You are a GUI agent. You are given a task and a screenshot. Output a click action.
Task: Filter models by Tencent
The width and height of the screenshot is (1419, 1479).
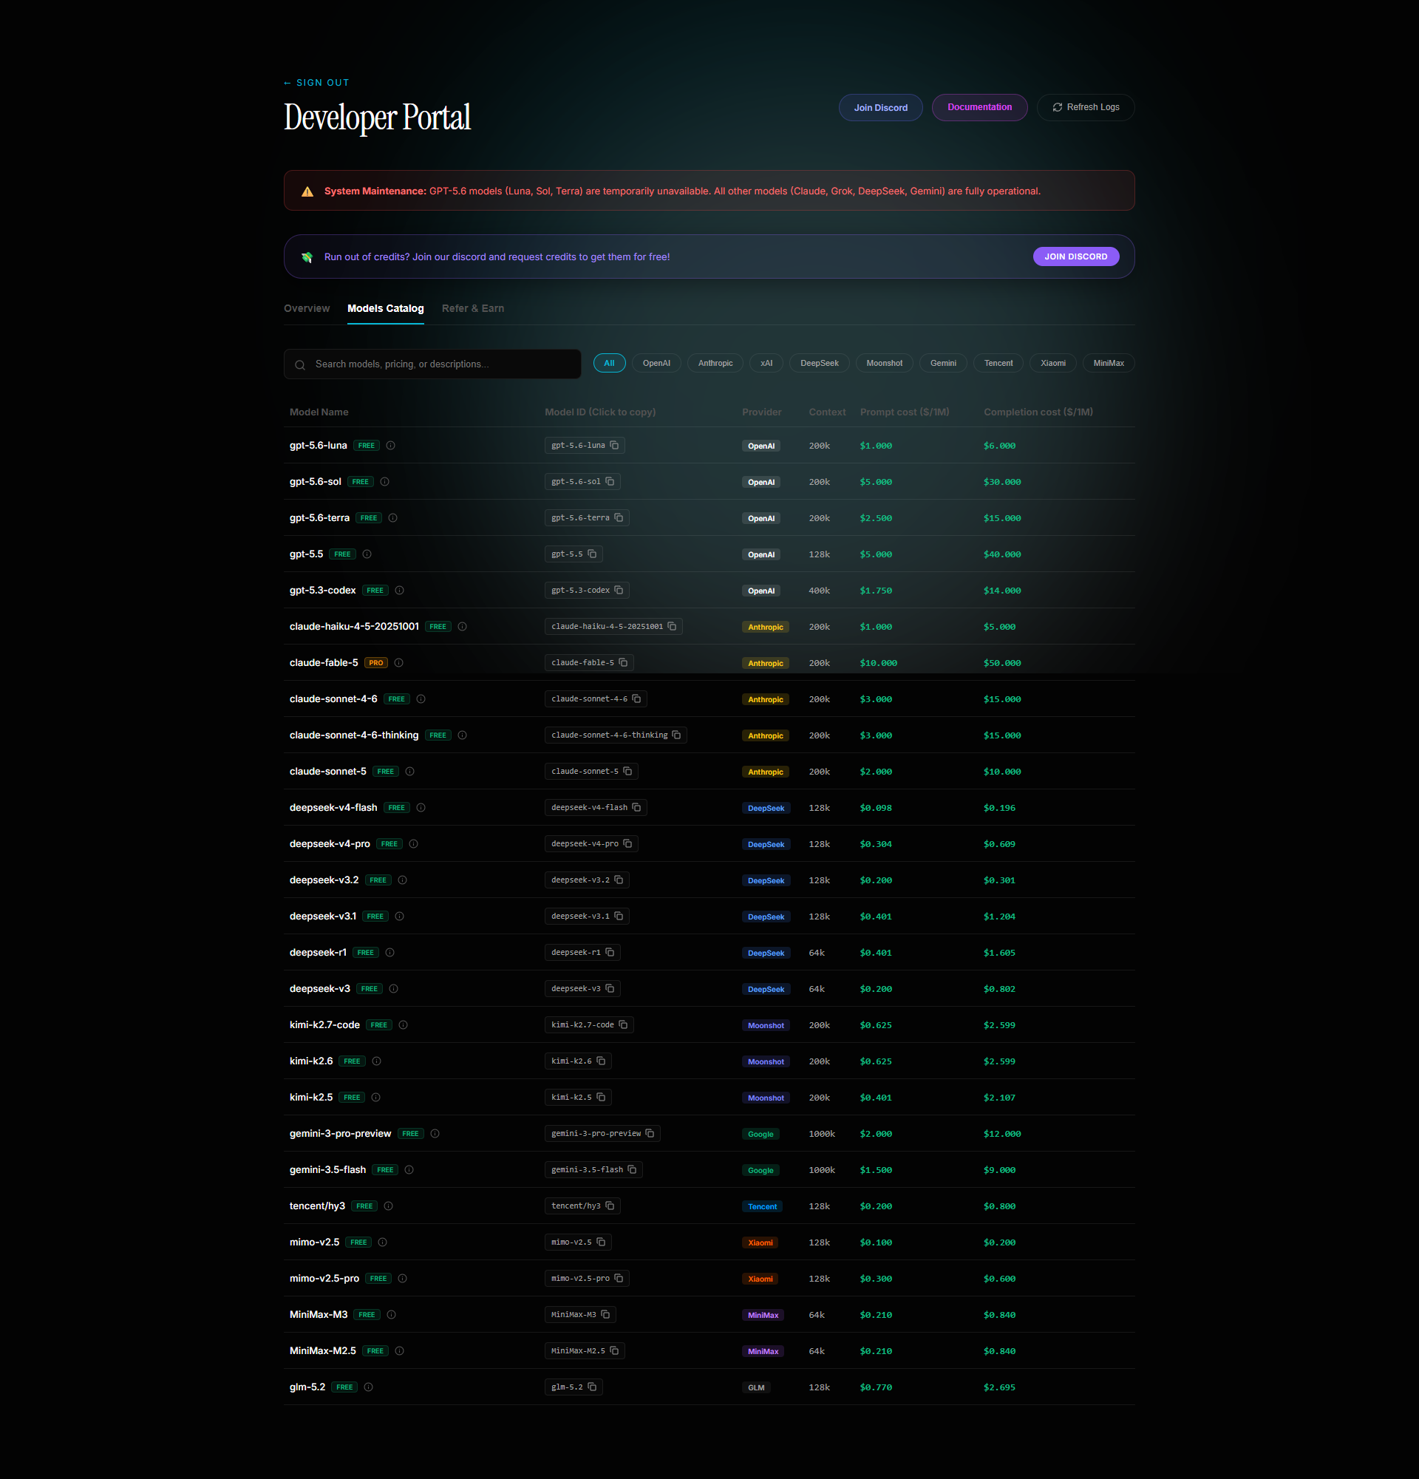998,363
